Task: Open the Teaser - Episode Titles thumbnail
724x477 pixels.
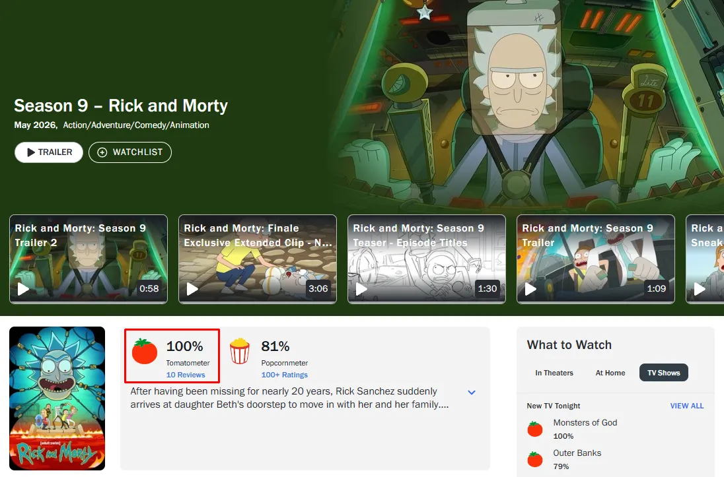Action: 427,259
